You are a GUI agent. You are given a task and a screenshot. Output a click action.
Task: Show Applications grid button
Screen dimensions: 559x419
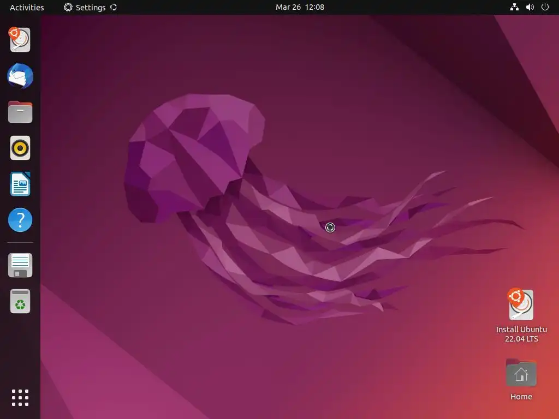click(20, 398)
